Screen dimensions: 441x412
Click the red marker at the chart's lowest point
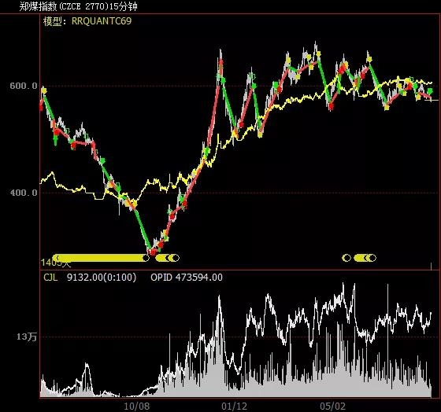point(153,252)
